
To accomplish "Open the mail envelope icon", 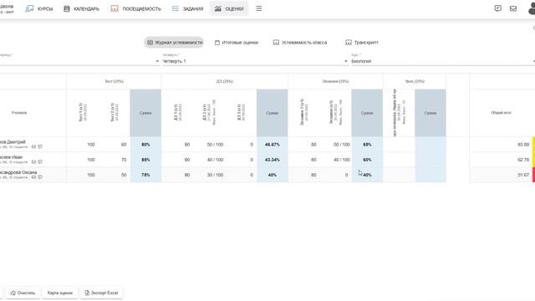I will point(513,8).
